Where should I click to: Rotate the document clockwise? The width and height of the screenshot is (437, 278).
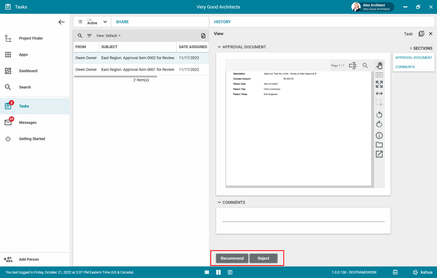coord(379,124)
